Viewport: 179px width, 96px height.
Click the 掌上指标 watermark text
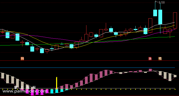pyautogui.click(x=25, y=87)
